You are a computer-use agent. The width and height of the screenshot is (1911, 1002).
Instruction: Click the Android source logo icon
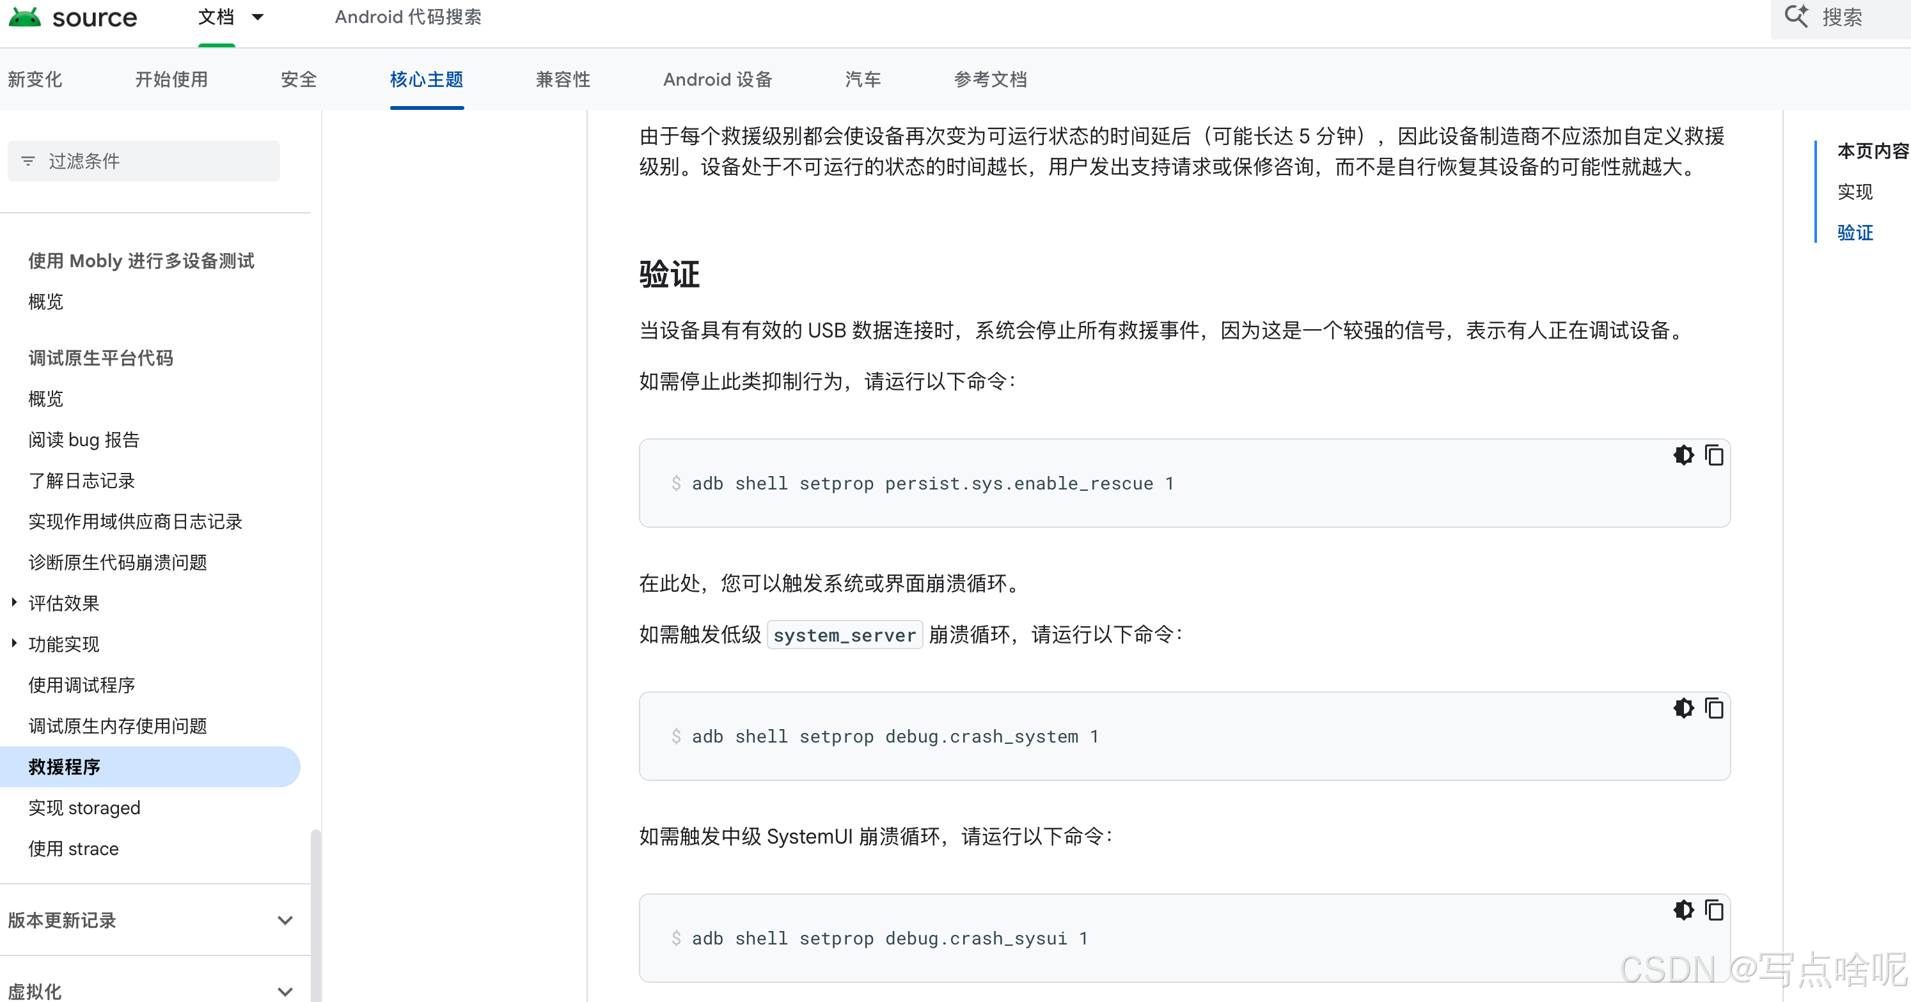[x=24, y=17]
